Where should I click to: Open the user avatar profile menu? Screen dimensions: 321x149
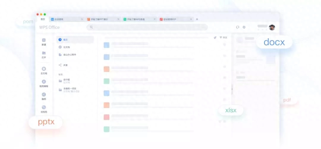click(x=272, y=27)
